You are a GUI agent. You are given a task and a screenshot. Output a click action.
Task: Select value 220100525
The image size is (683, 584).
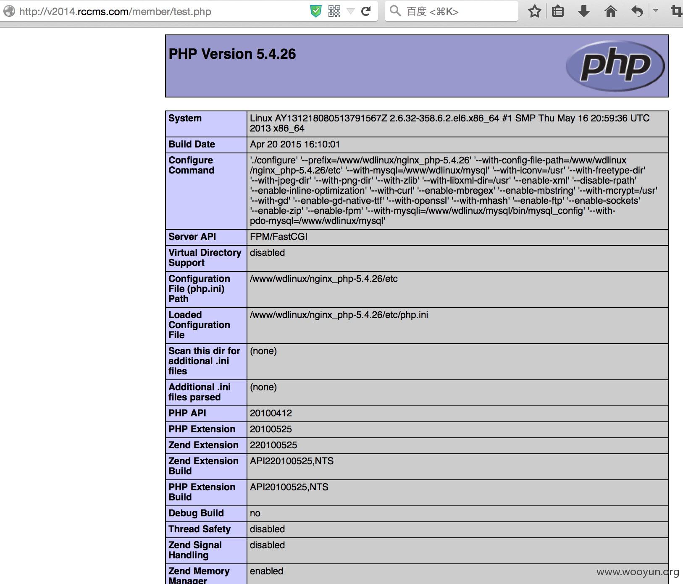pos(273,445)
